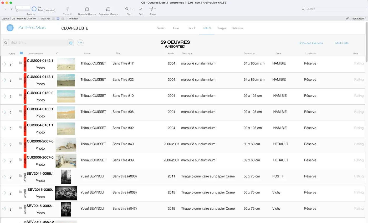Switch to List view
The height and width of the screenshot is (223, 368).
tap(58, 19)
